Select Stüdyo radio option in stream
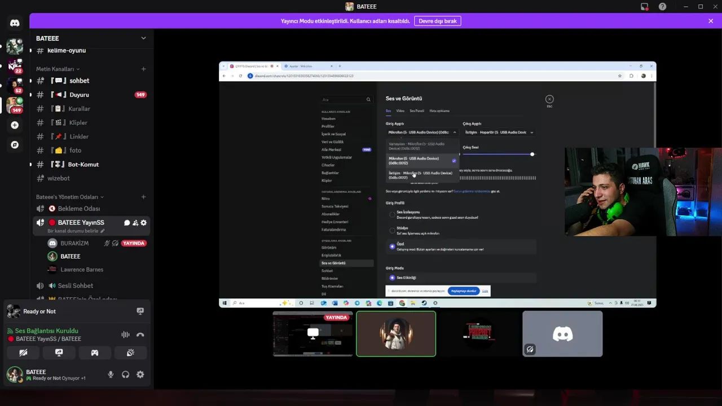 [392, 231]
